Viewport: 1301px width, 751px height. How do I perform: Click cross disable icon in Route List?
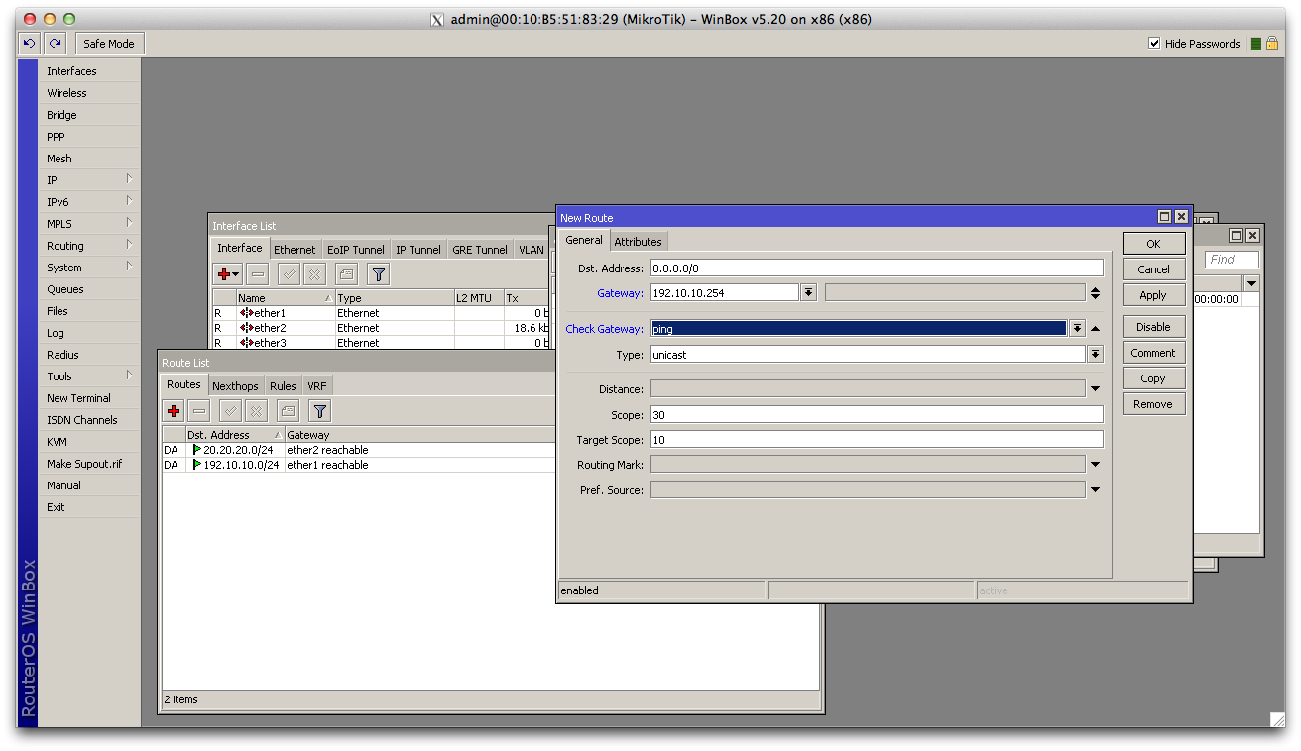(256, 411)
